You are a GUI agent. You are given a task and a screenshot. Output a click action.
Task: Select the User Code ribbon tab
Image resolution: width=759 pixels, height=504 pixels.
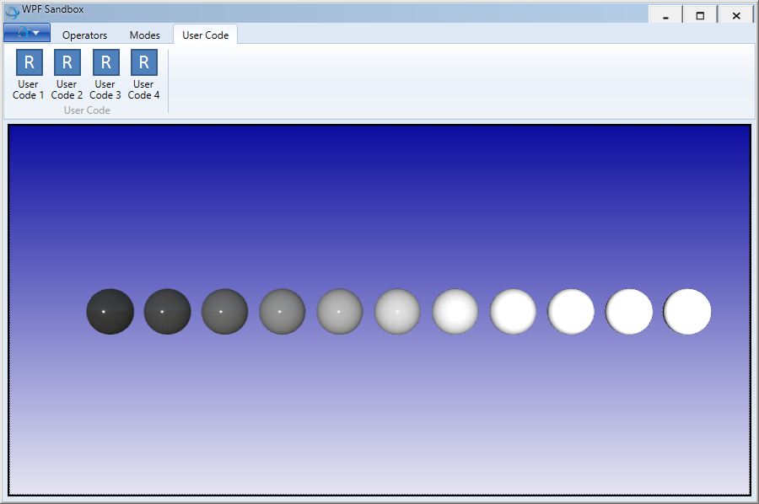coord(205,35)
